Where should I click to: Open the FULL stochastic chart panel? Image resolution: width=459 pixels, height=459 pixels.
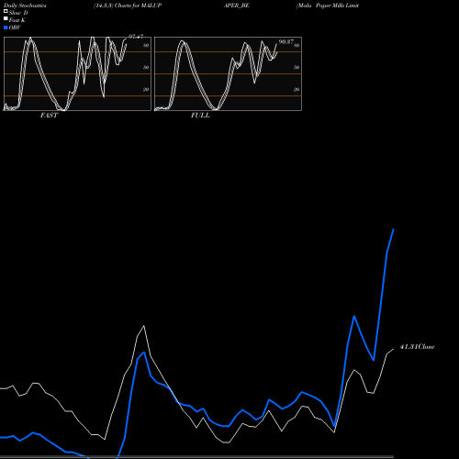point(228,73)
